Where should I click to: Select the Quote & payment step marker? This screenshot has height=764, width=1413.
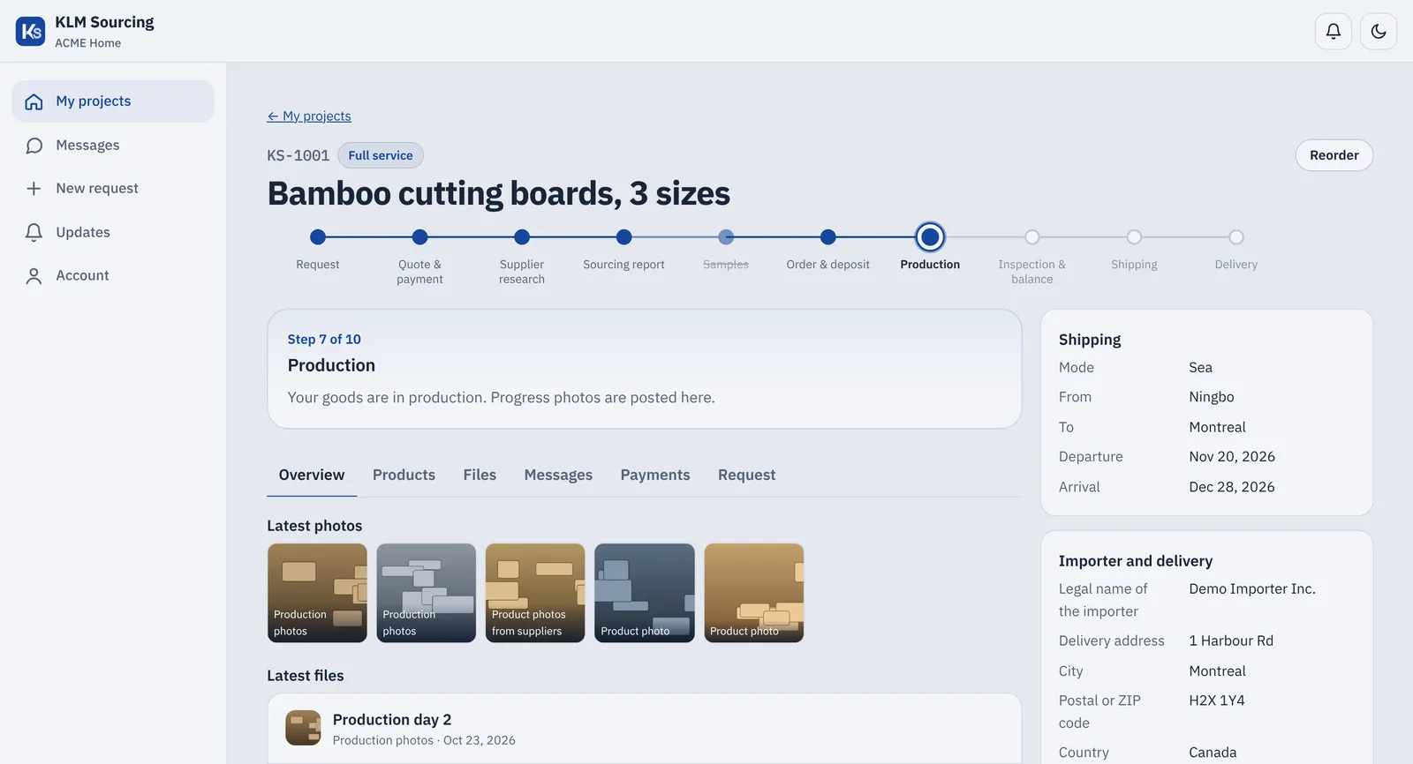(x=419, y=237)
